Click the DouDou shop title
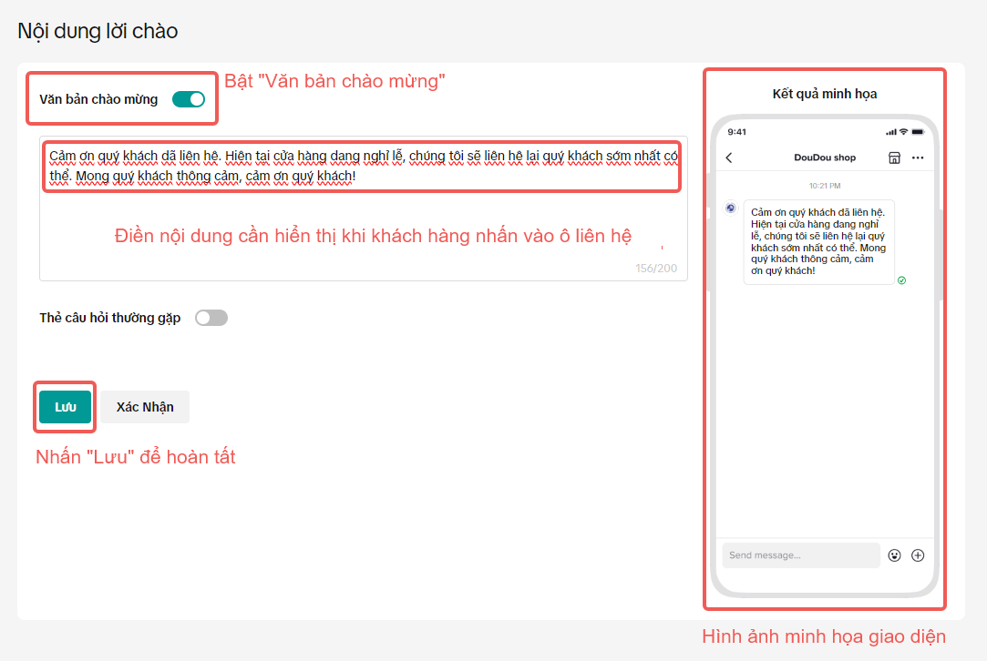Viewport: 987px width, 661px height. pyautogui.click(x=825, y=158)
